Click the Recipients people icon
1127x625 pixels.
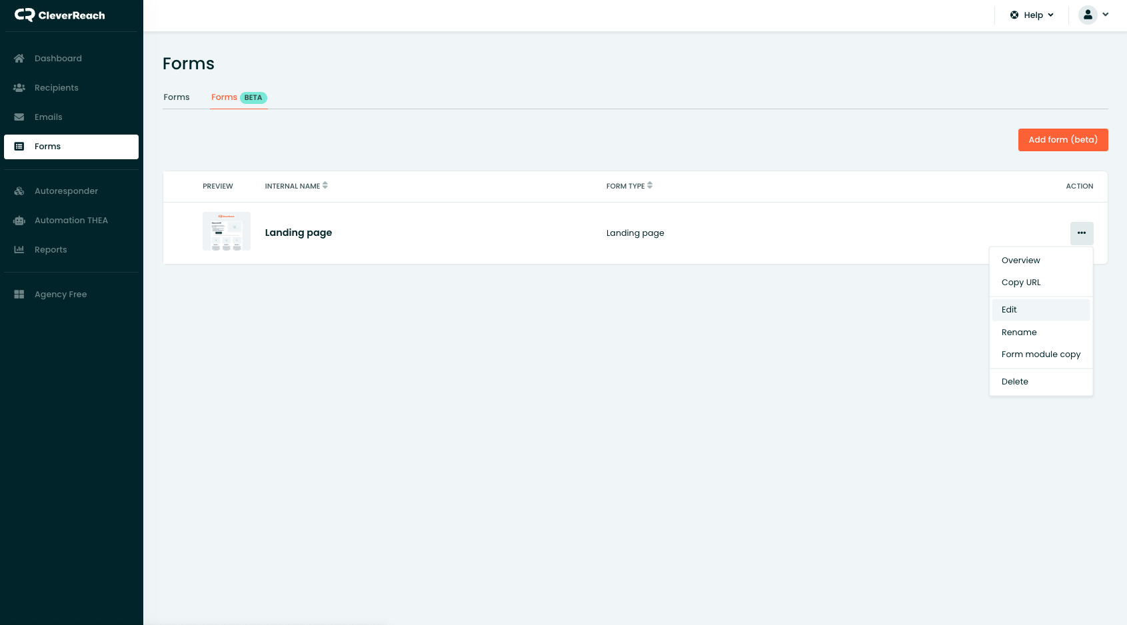point(19,88)
